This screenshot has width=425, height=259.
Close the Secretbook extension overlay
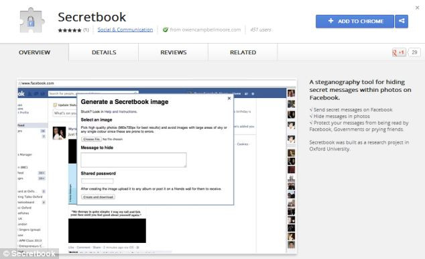coord(417,8)
